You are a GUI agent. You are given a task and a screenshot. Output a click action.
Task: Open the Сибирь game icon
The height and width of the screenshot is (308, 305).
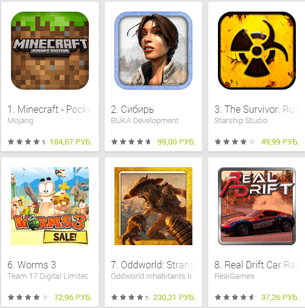click(153, 51)
